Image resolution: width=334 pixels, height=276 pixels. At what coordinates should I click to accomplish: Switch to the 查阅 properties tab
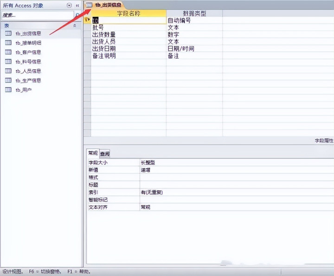(x=104, y=154)
